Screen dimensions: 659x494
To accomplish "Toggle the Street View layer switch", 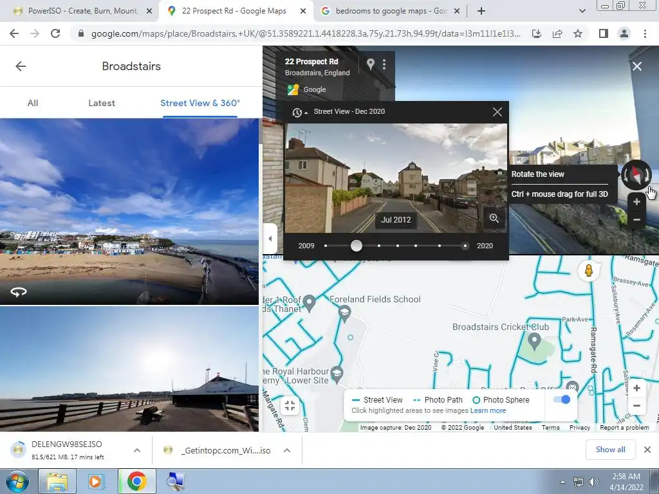I will pyautogui.click(x=561, y=399).
